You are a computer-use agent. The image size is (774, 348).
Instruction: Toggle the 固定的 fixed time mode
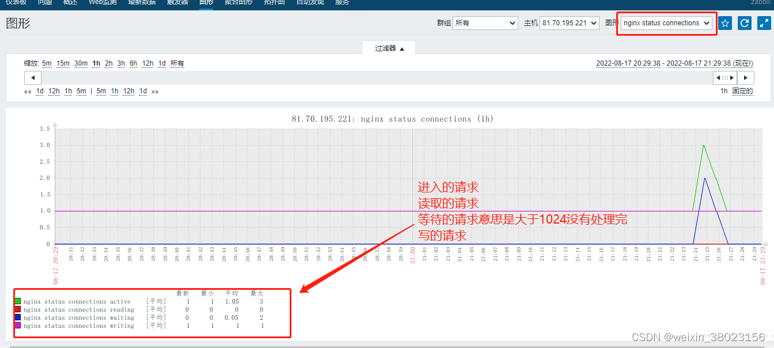pos(743,91)
